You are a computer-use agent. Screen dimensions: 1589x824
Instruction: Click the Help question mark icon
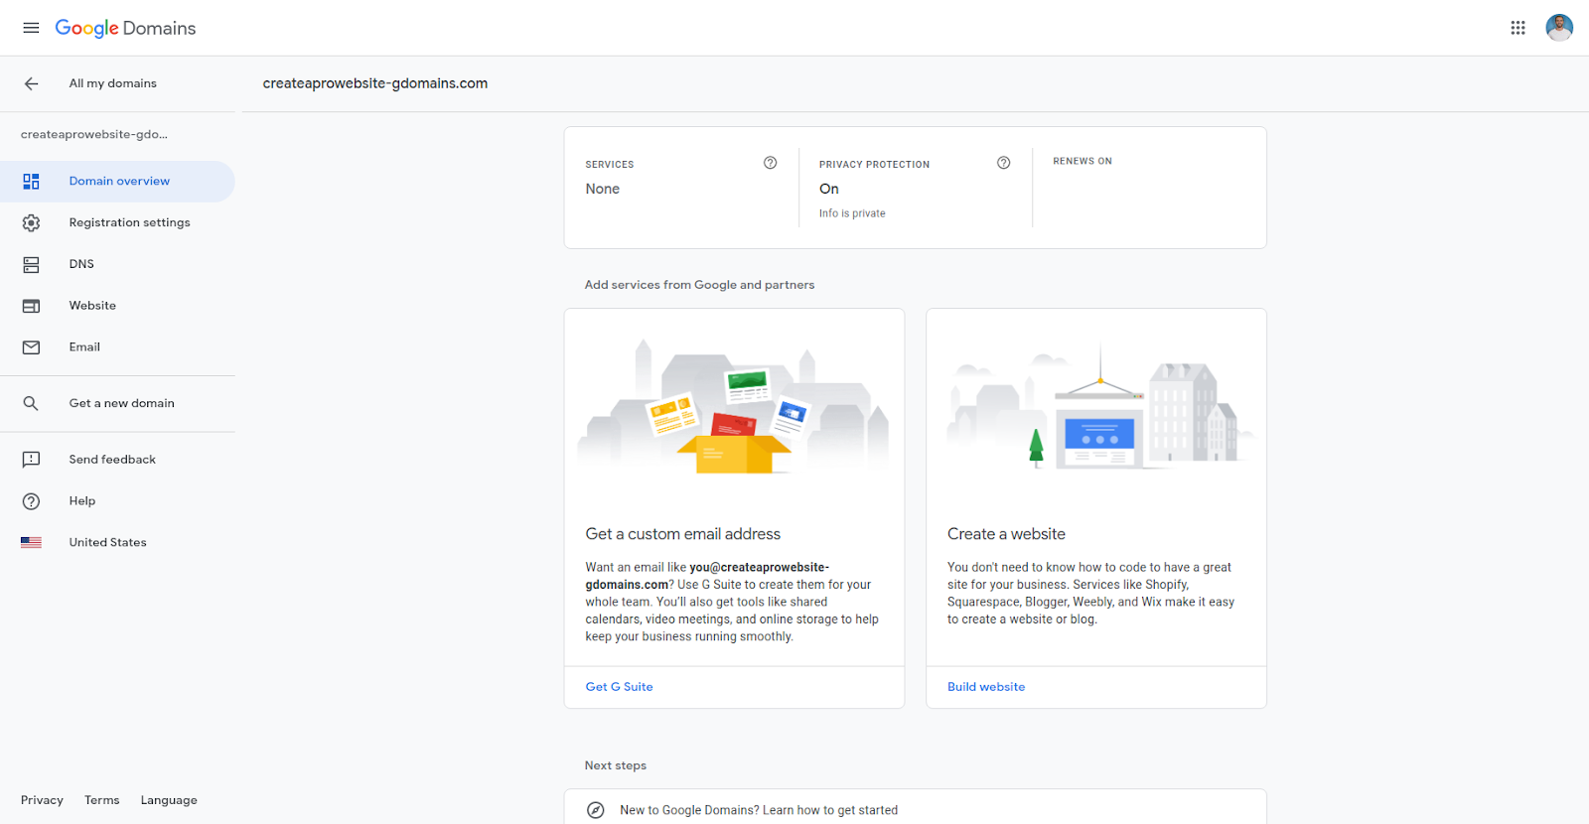tap(31, 501)
